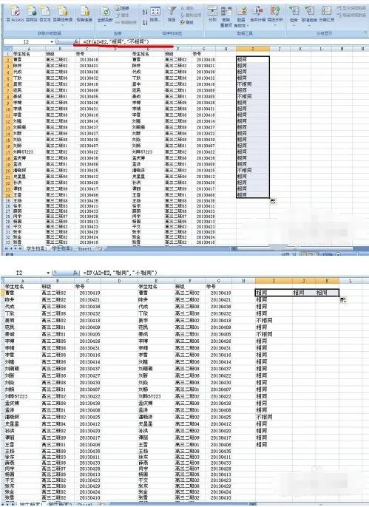Image resolution: width=369 pixels, height=507 pixels.
Task: Click the Refresh All icon
Action: point(105,15)
